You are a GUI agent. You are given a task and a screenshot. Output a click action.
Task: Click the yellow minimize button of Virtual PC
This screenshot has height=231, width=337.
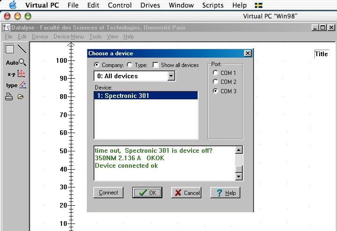[x=18, y=16]
